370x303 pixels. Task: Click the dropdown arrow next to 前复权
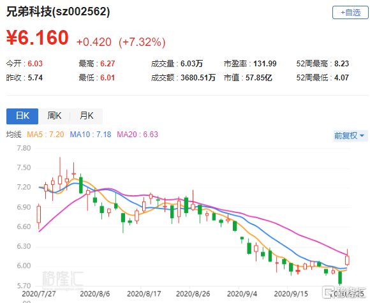pyautogui.click(x=362, y=136)
